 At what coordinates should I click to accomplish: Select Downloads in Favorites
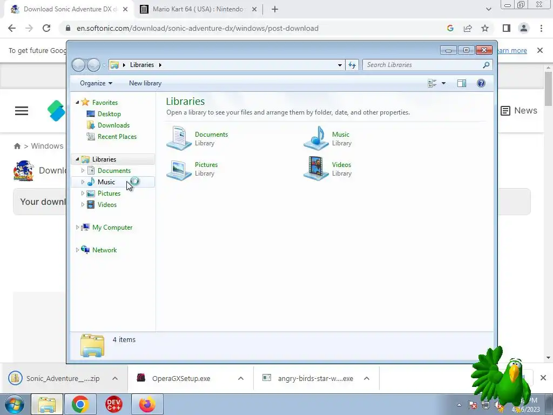(x=113, y=125)
